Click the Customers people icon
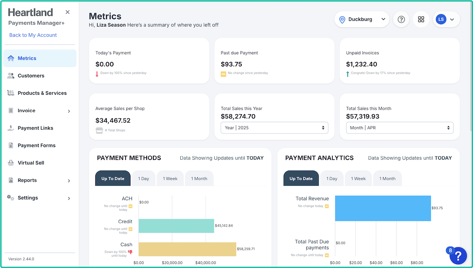 [11, 76]
